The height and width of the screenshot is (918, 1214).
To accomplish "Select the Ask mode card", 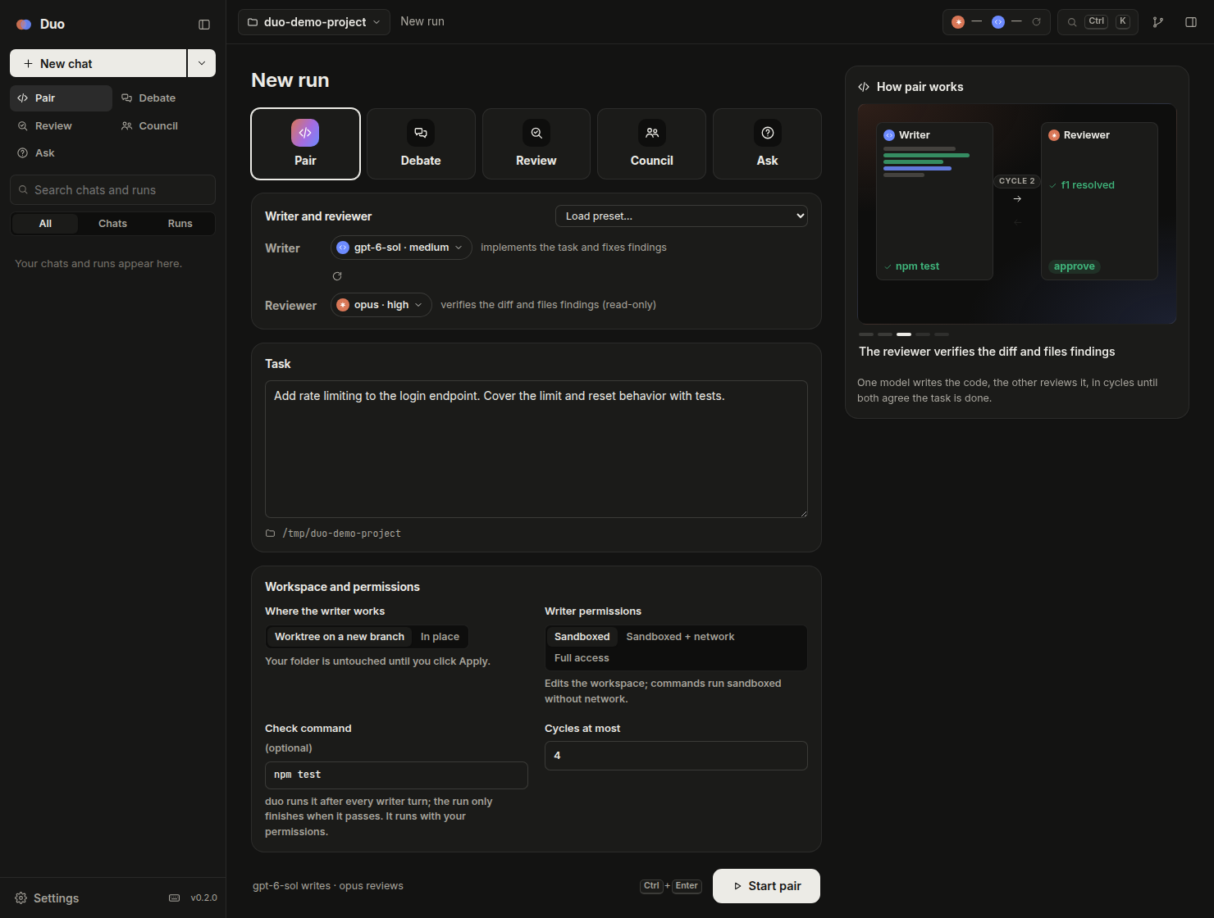I will pos(767,143).
